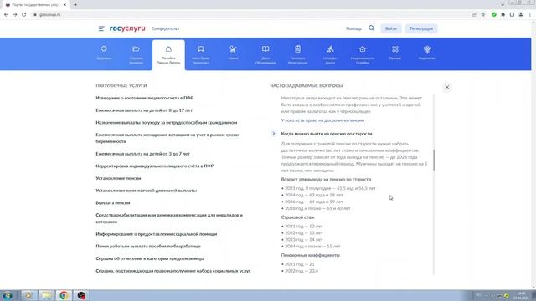Open Справка на получение набора социальных услуг
The width and height of the screenshot is (536, 301).
point(173,271)
